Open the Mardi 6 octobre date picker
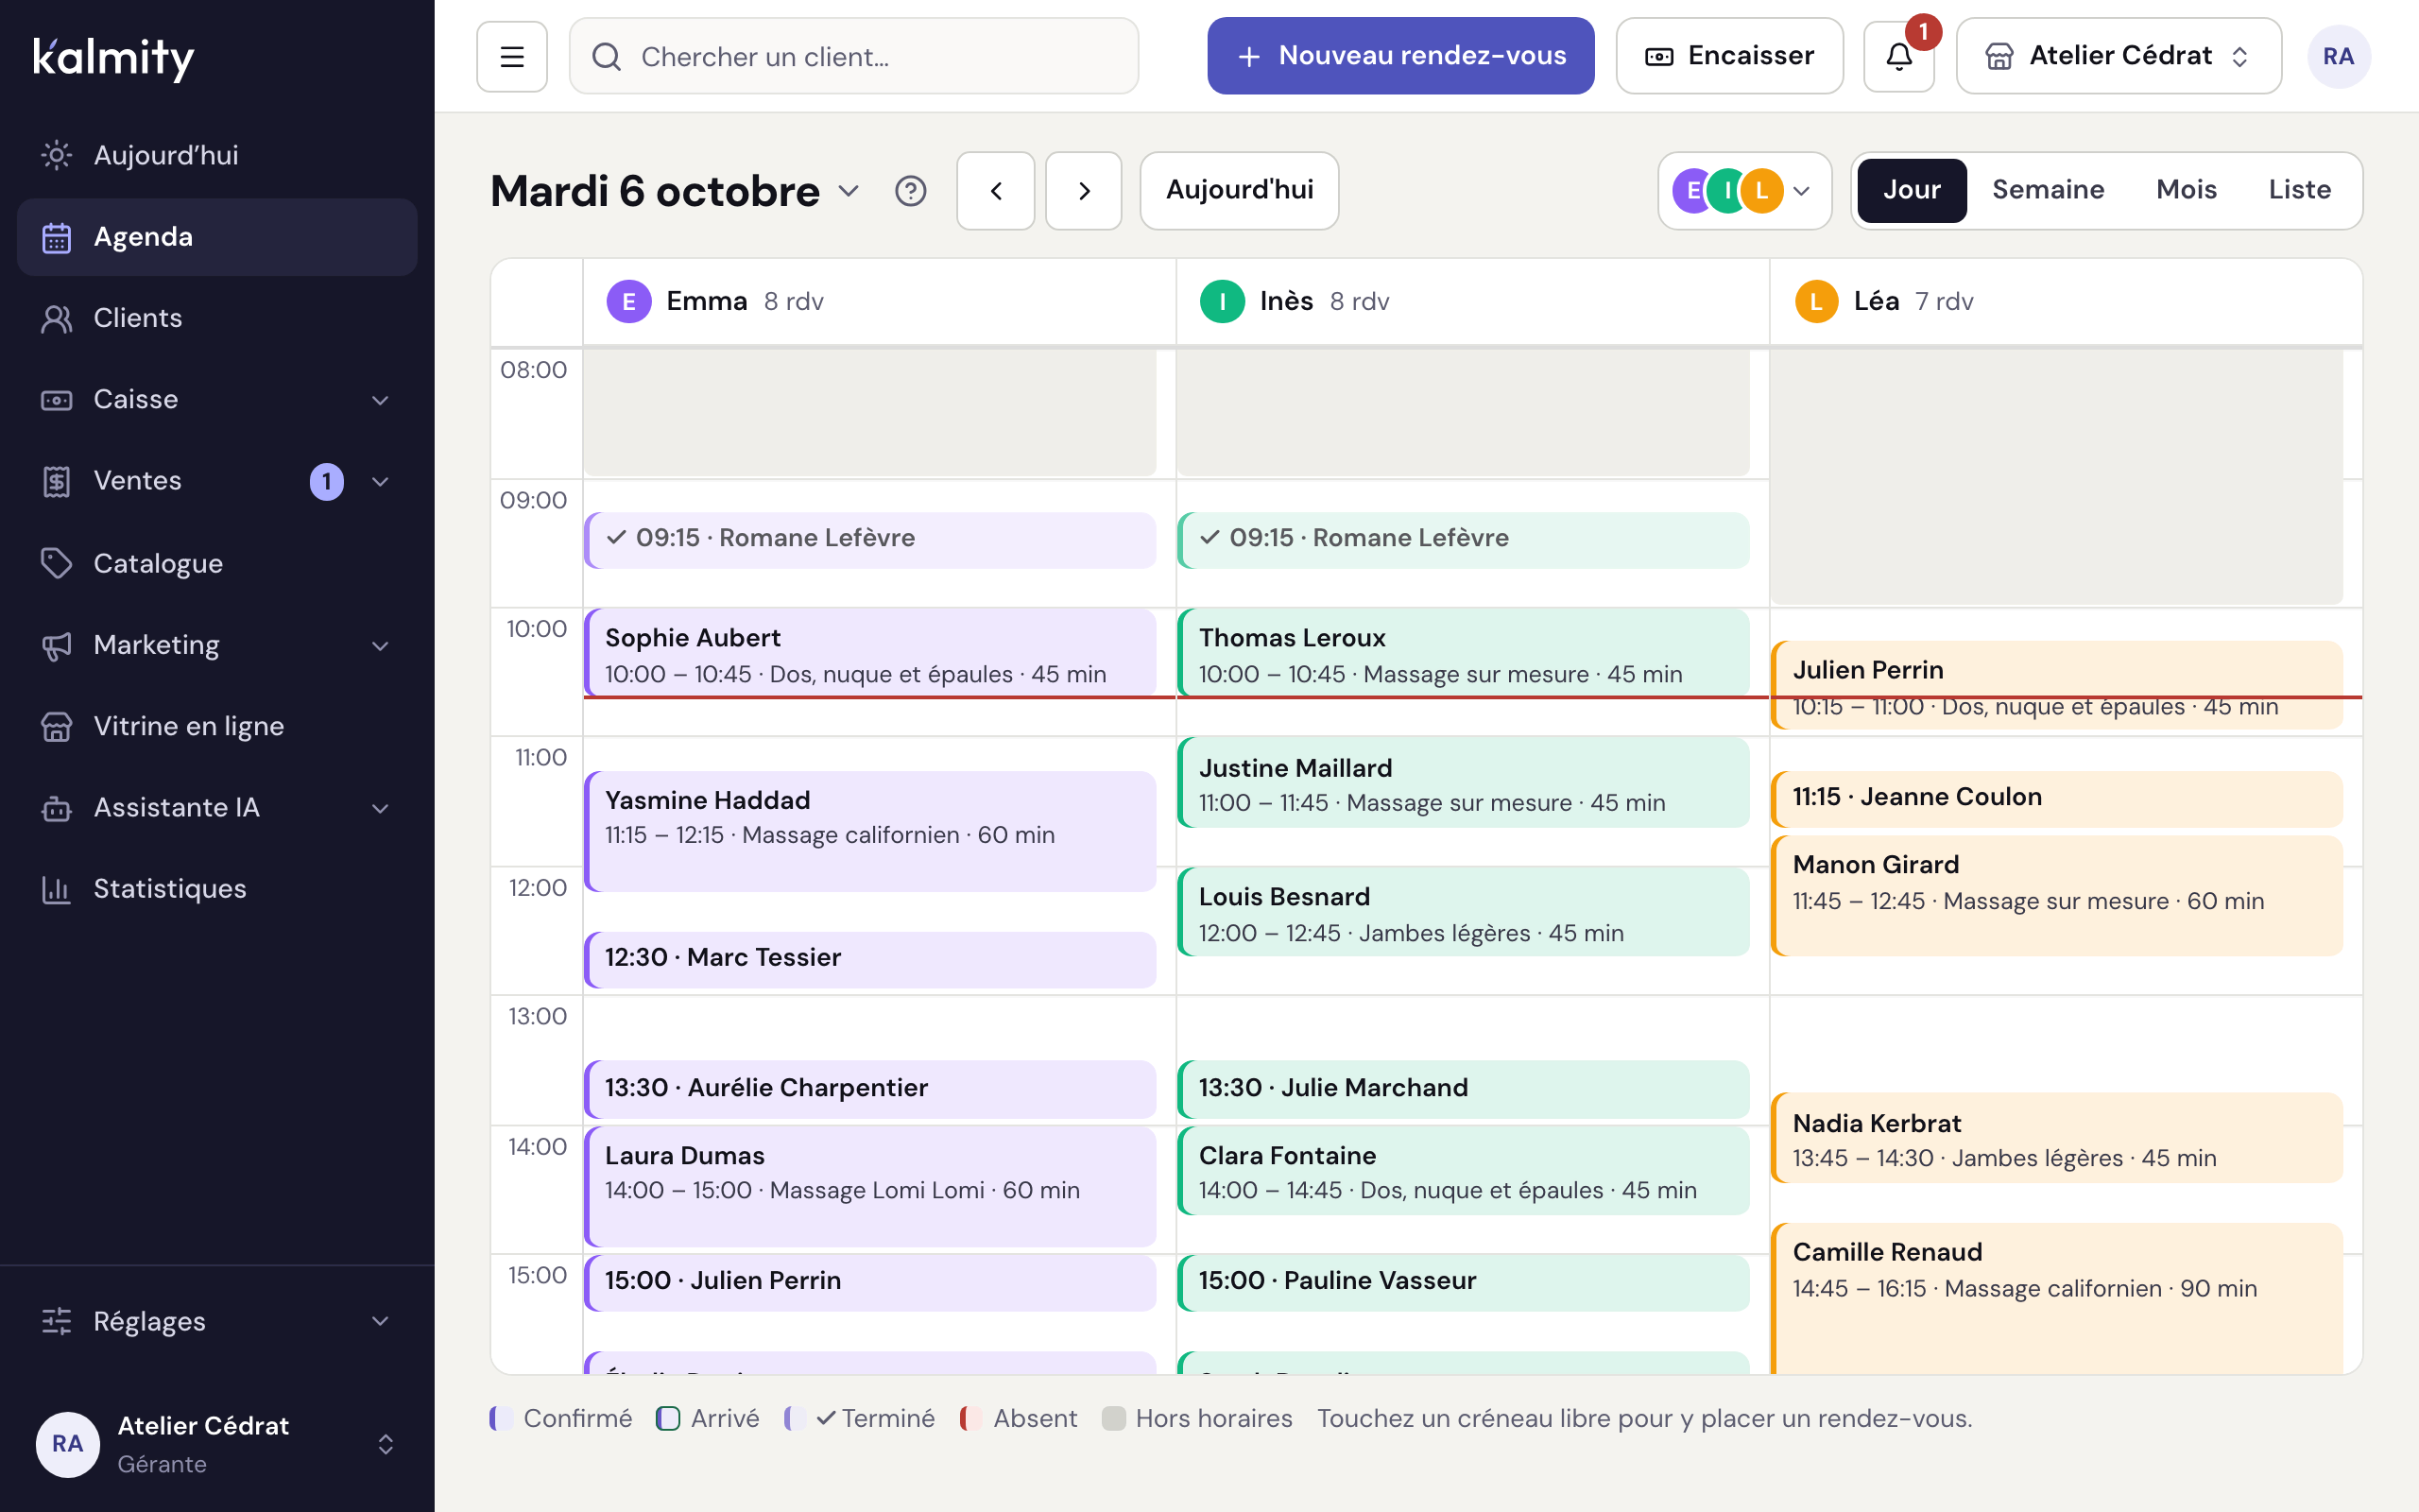Viewport: 2419px width, 1512px height. [x=675, y=191]
